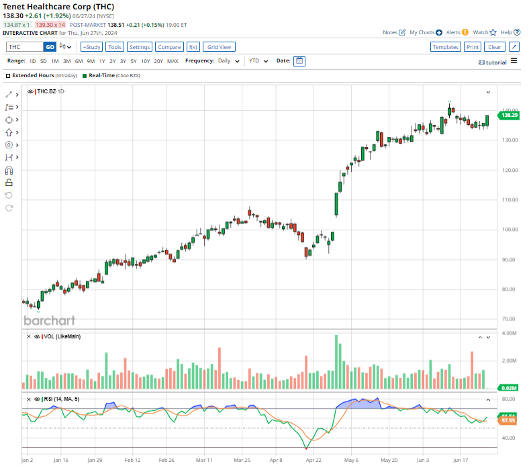Open the hamburger menu beside tutorial
The image size is (531, 472).
coord(514,61)
